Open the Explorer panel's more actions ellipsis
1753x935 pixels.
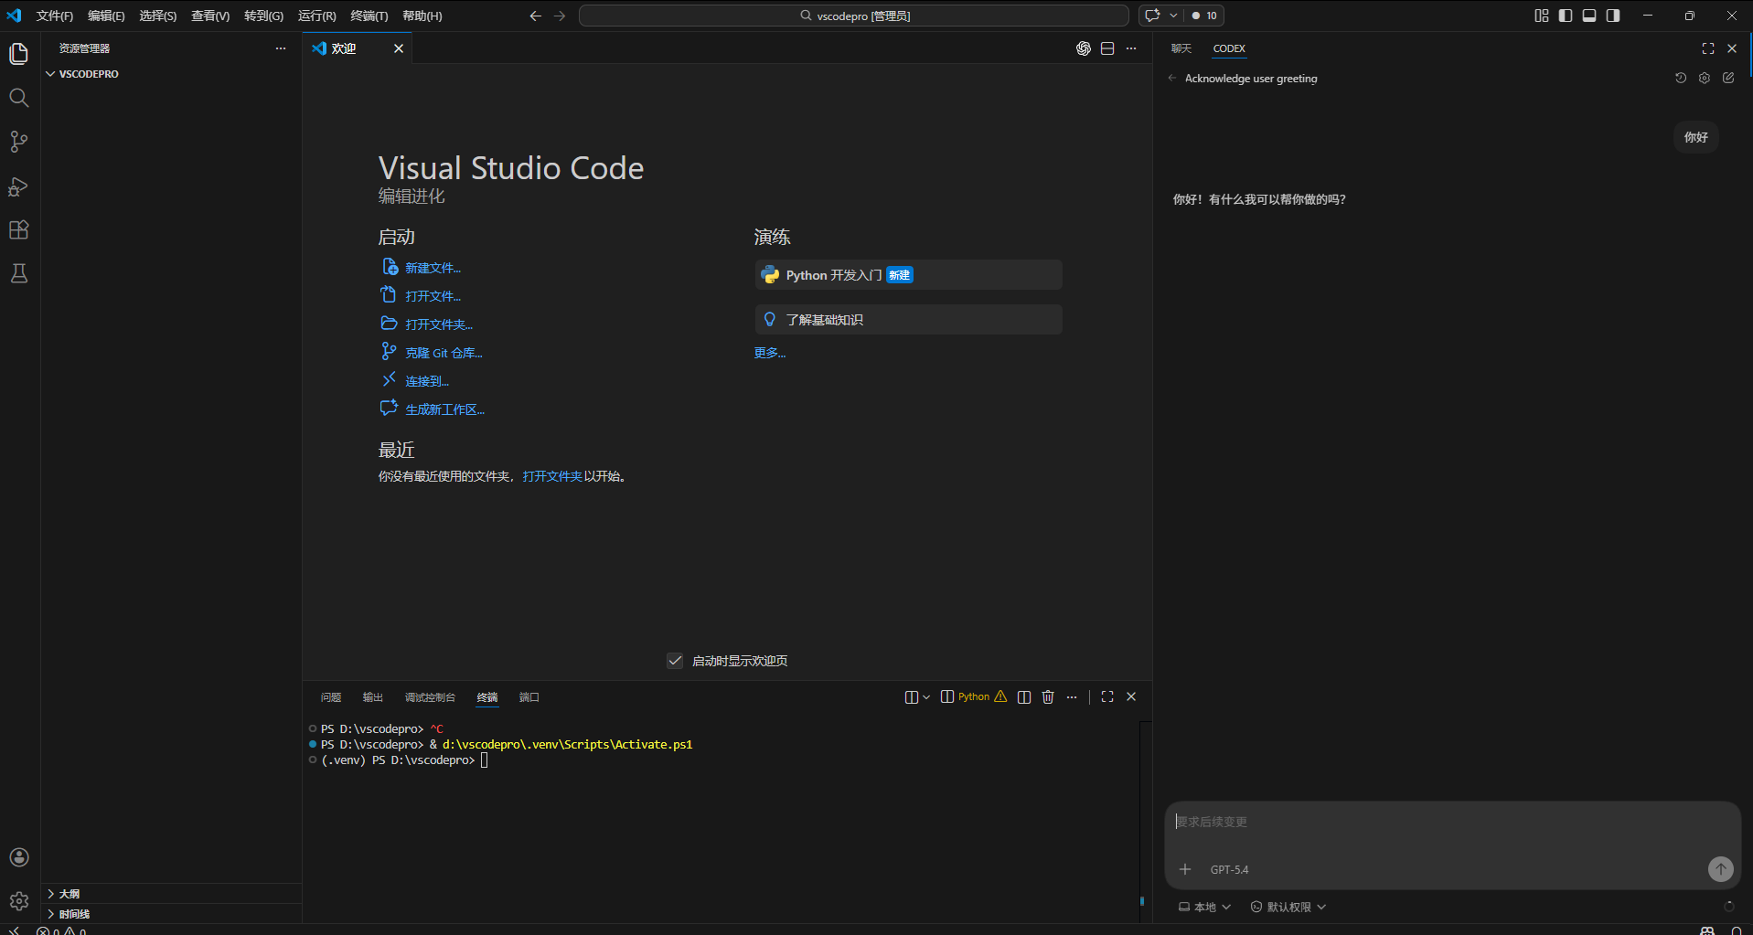pos(281,48)
